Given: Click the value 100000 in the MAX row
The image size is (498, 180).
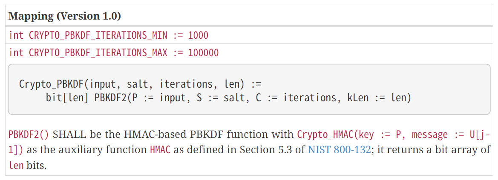Looking at the screenshot, I should pyautogui.click(x=203, y=53).
